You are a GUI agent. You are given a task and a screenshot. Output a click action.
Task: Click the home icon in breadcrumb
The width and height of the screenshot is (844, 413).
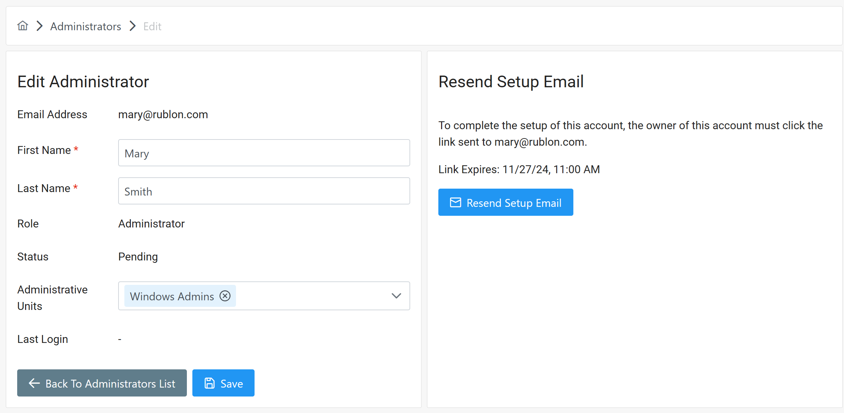coord(23,26)
